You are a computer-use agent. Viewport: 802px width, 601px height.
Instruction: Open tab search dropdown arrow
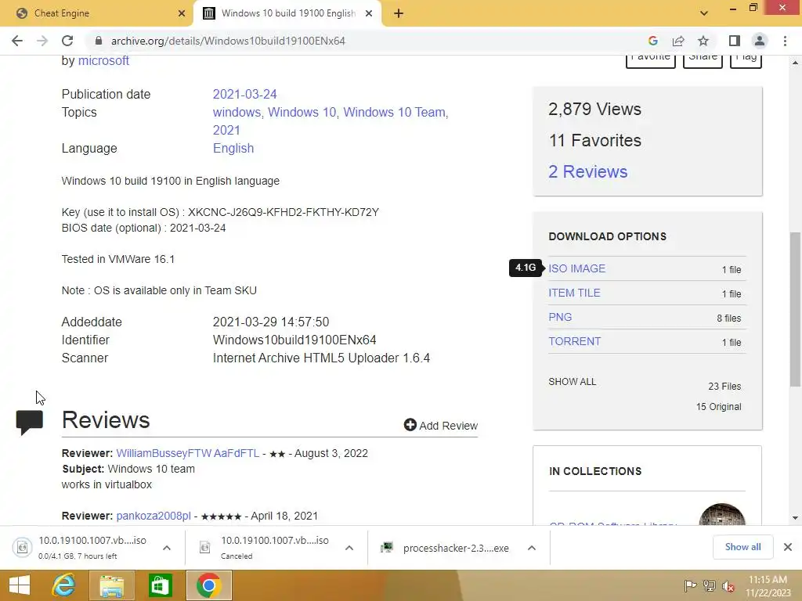click(x=704, y=14)
